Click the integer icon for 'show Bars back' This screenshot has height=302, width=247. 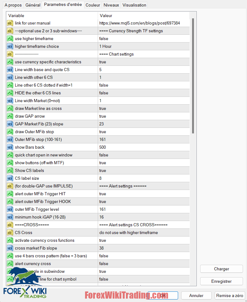pyautogui.click(x=10, y=147)
